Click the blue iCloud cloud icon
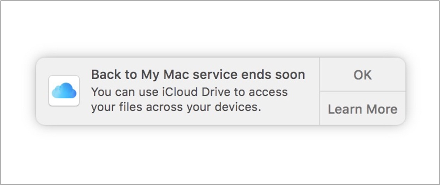Image resolution: width=440 pixels, height=185 pixels. [x=64, y=91]
